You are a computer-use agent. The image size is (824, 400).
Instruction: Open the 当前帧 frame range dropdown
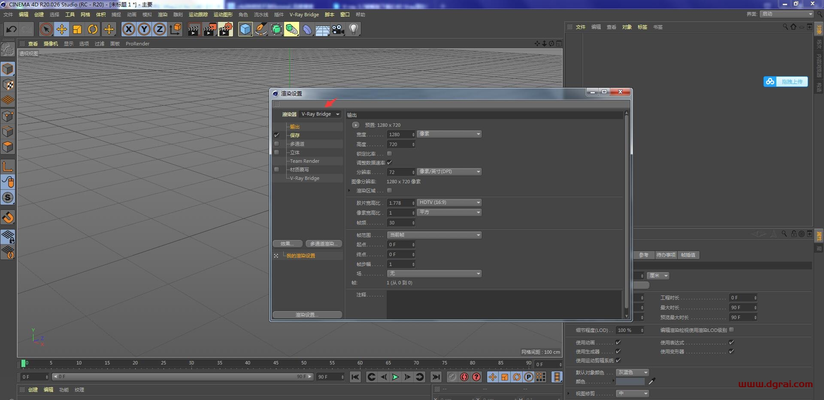pyautogui.click(x=434, y=235)
